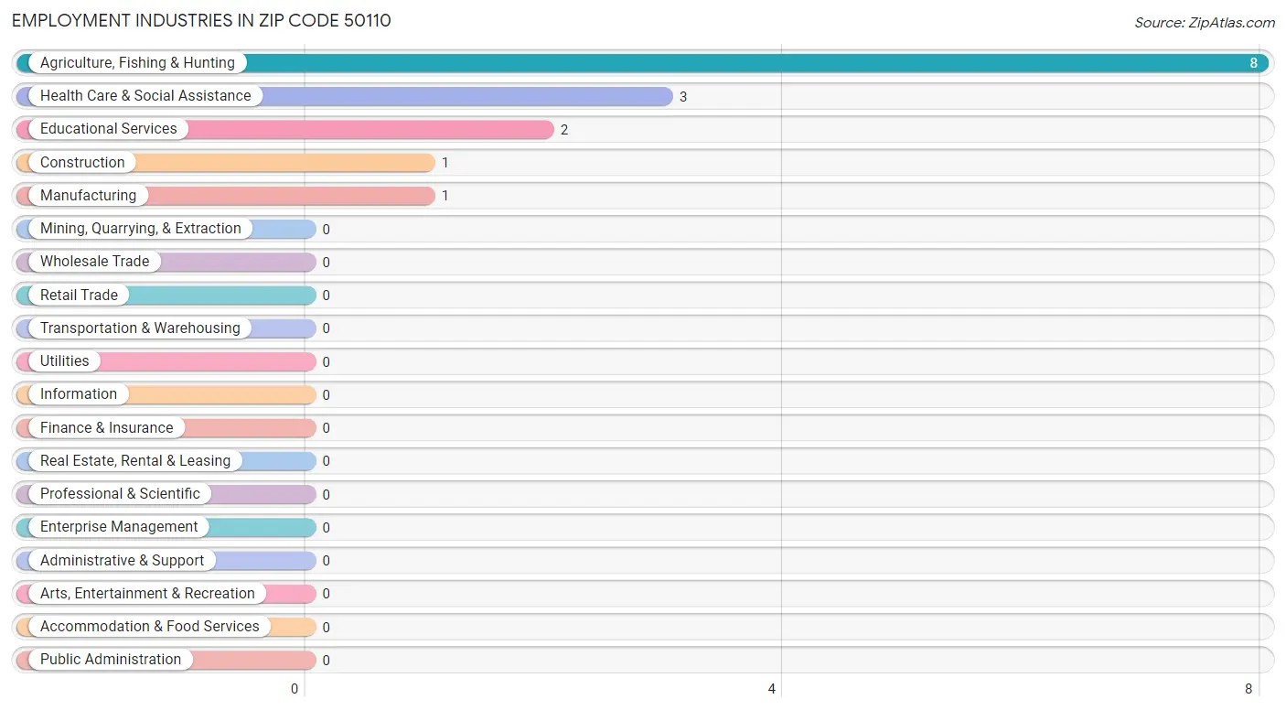1286x710 pixels.
Task: Click the chart title Employment Industries in Zip Code 50110
Action: [x=201, y=21]
